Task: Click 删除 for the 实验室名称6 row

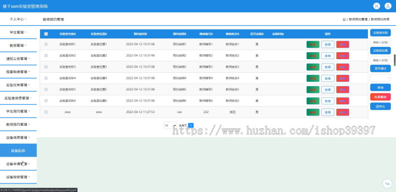Action: [x=343, y=101]
